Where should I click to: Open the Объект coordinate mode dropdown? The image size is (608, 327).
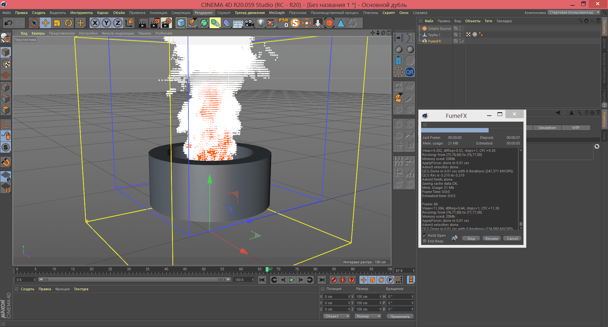337,316
